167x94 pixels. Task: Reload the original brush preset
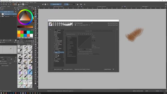click(47, 4)
